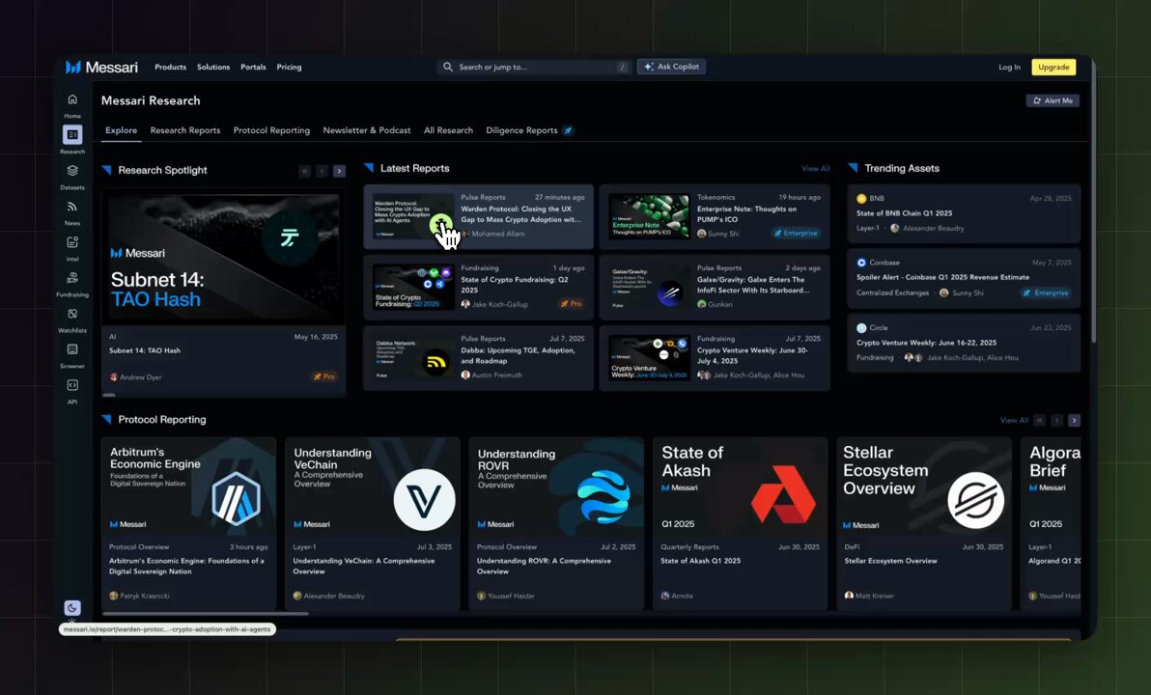The width and height of the screenshot is (1151, 695).
Task: Focus the Search or jump to field
Action: tap(534, 67)
